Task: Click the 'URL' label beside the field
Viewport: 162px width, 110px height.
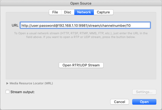Action: (x=15, y=25)
